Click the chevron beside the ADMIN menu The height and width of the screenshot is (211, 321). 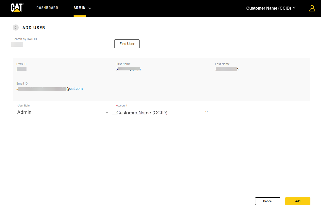pos(90,8)
